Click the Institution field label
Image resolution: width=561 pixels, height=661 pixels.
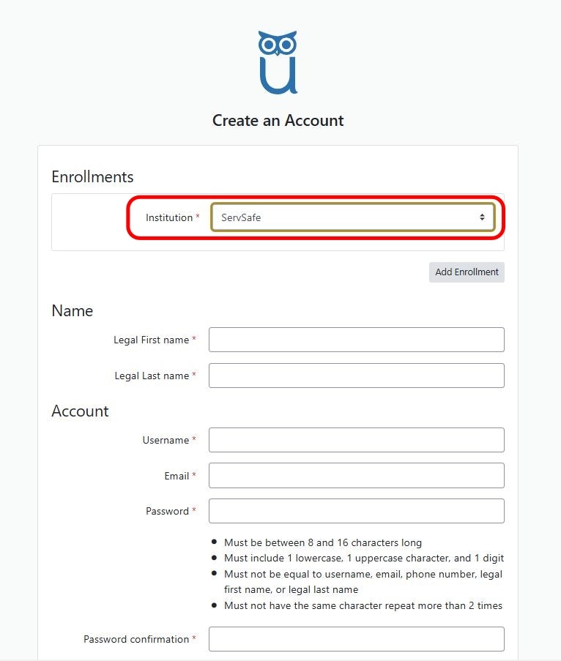tap(169, 217)
